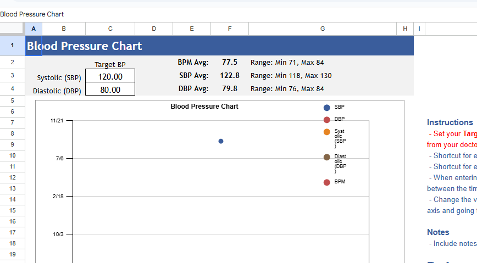Image resolution: width=477 pixels, height=263 pixels.
Task: Select the orange Systolic (SBP) legend marker
Action: pos(327,132)
